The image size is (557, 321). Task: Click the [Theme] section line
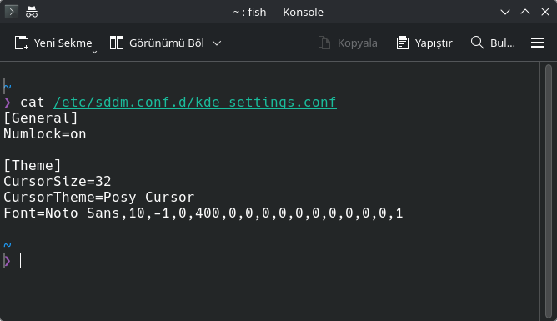point(33,165)
